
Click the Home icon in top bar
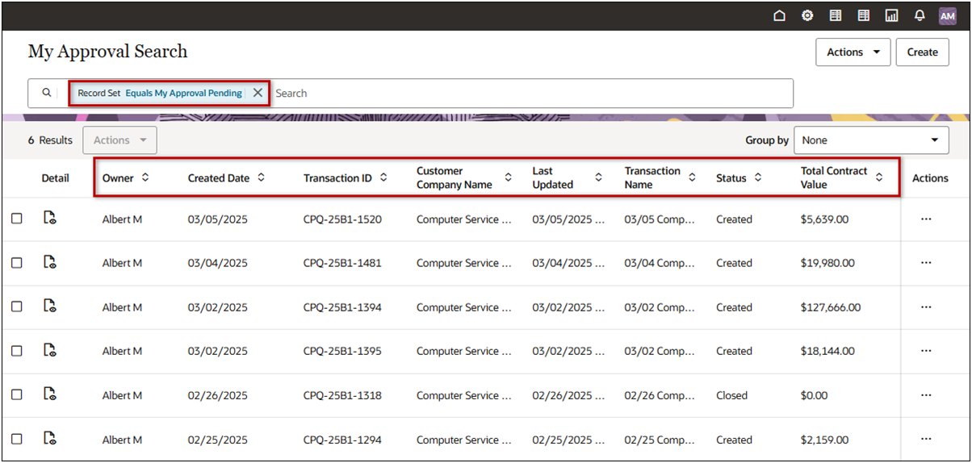[779, 15]
